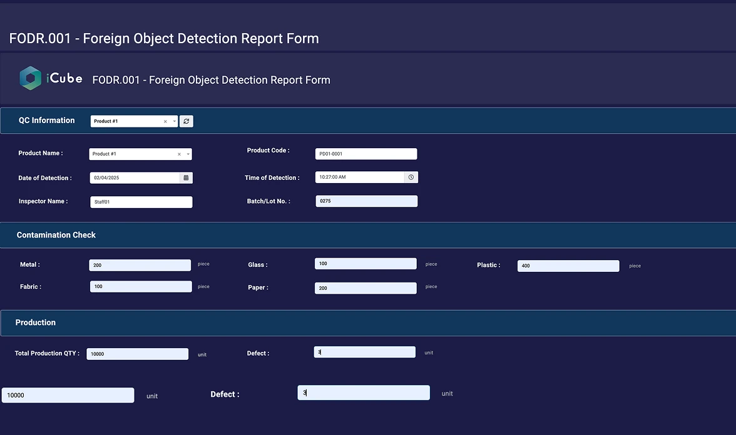Expand the QC Information product dropdown arrow
The width and height of the screenshot is (736, 435).
(174, 121)
